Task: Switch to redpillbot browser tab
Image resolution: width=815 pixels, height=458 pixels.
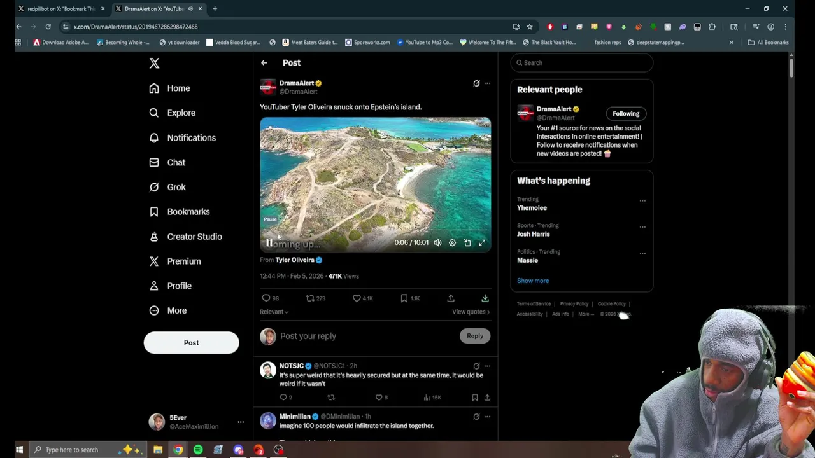Action: pos(60,8)
